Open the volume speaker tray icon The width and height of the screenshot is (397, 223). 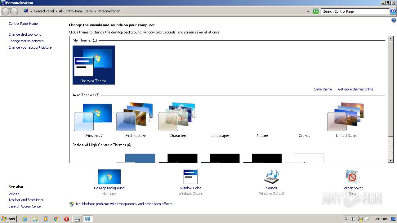point(353,219)
